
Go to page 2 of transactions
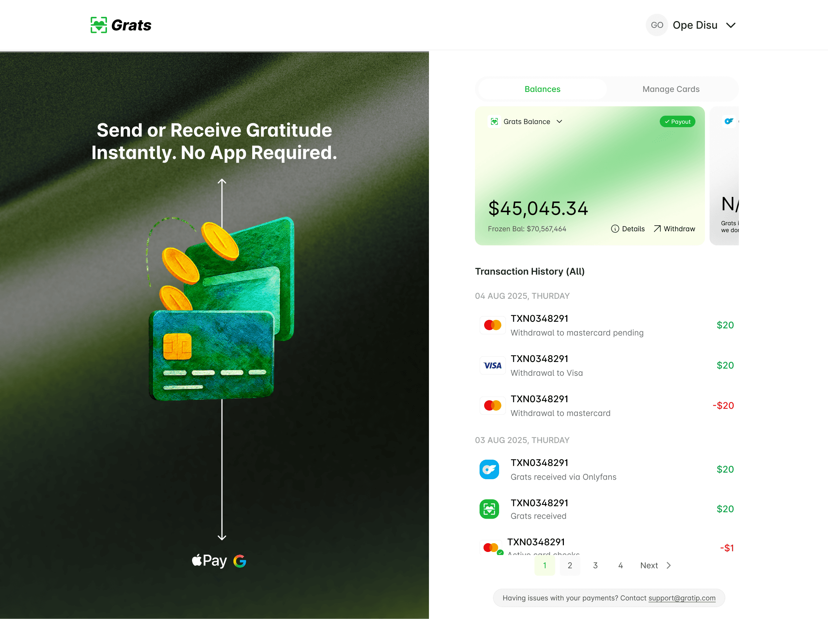pyautogui.click(x=570, y=565)
